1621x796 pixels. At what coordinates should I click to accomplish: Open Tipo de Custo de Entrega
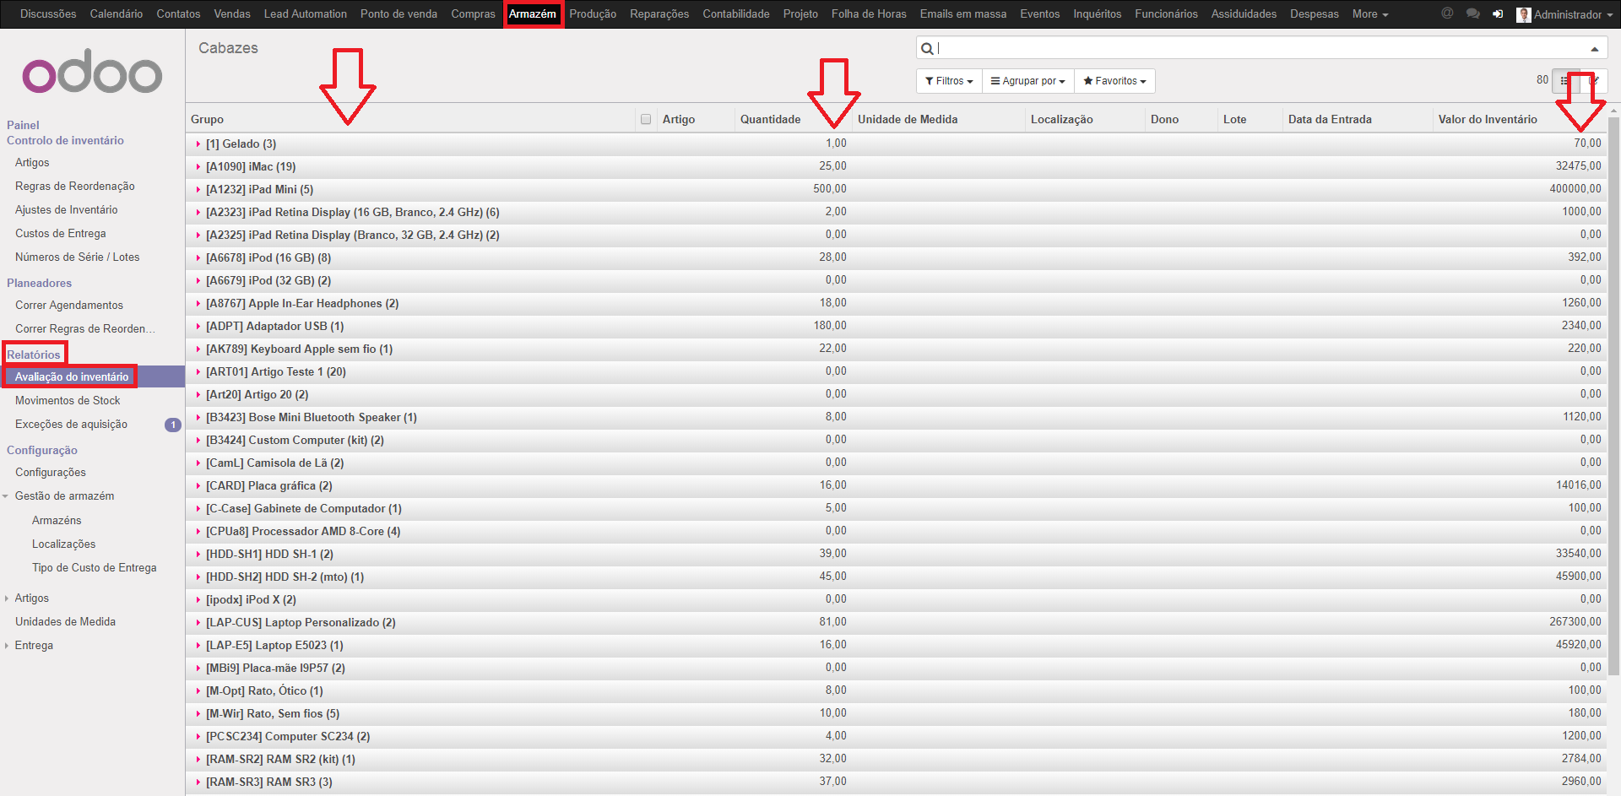(x=95, y=568)
